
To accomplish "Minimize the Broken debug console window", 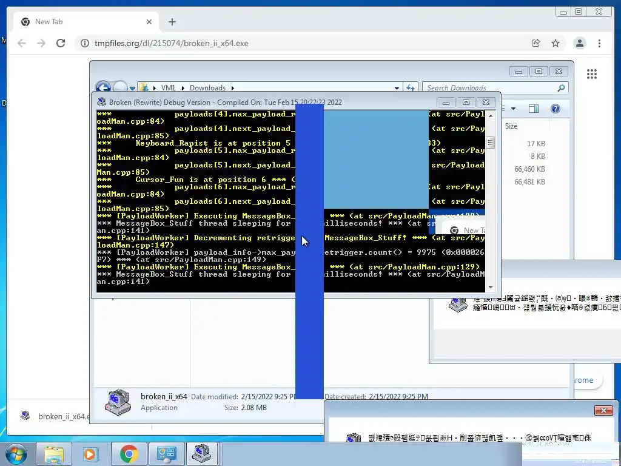I will pyautogui.click(x=446, y=102).
